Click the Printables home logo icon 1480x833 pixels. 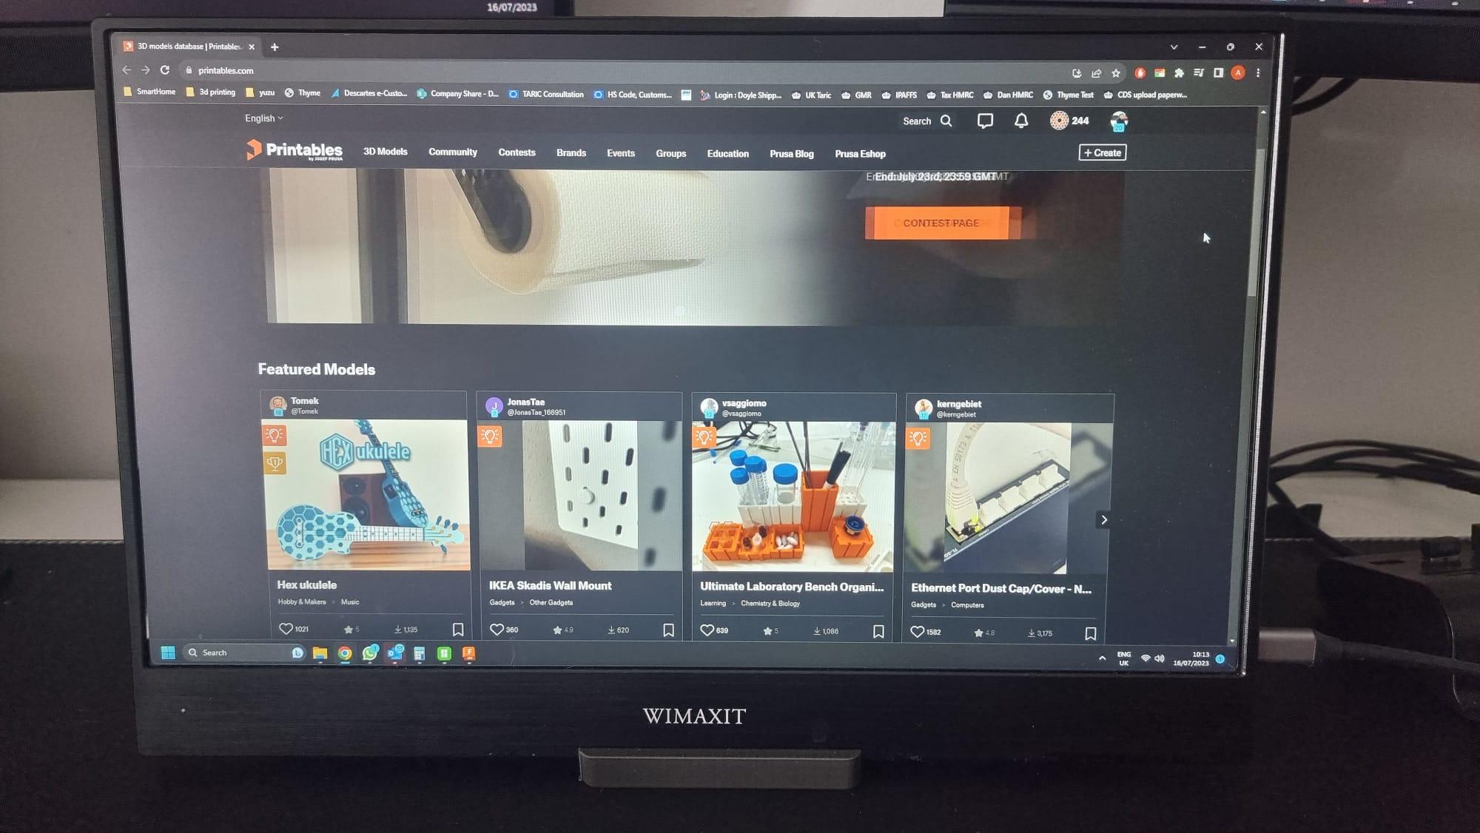pos(293,152)
